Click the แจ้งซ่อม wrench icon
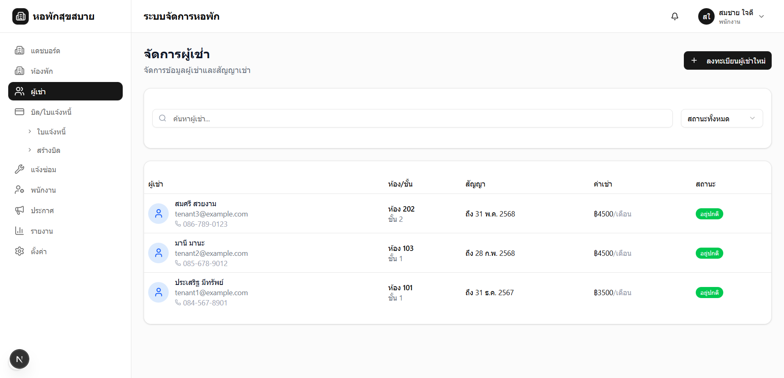Viewport: 784px width, 378px height. click(19, 169)
